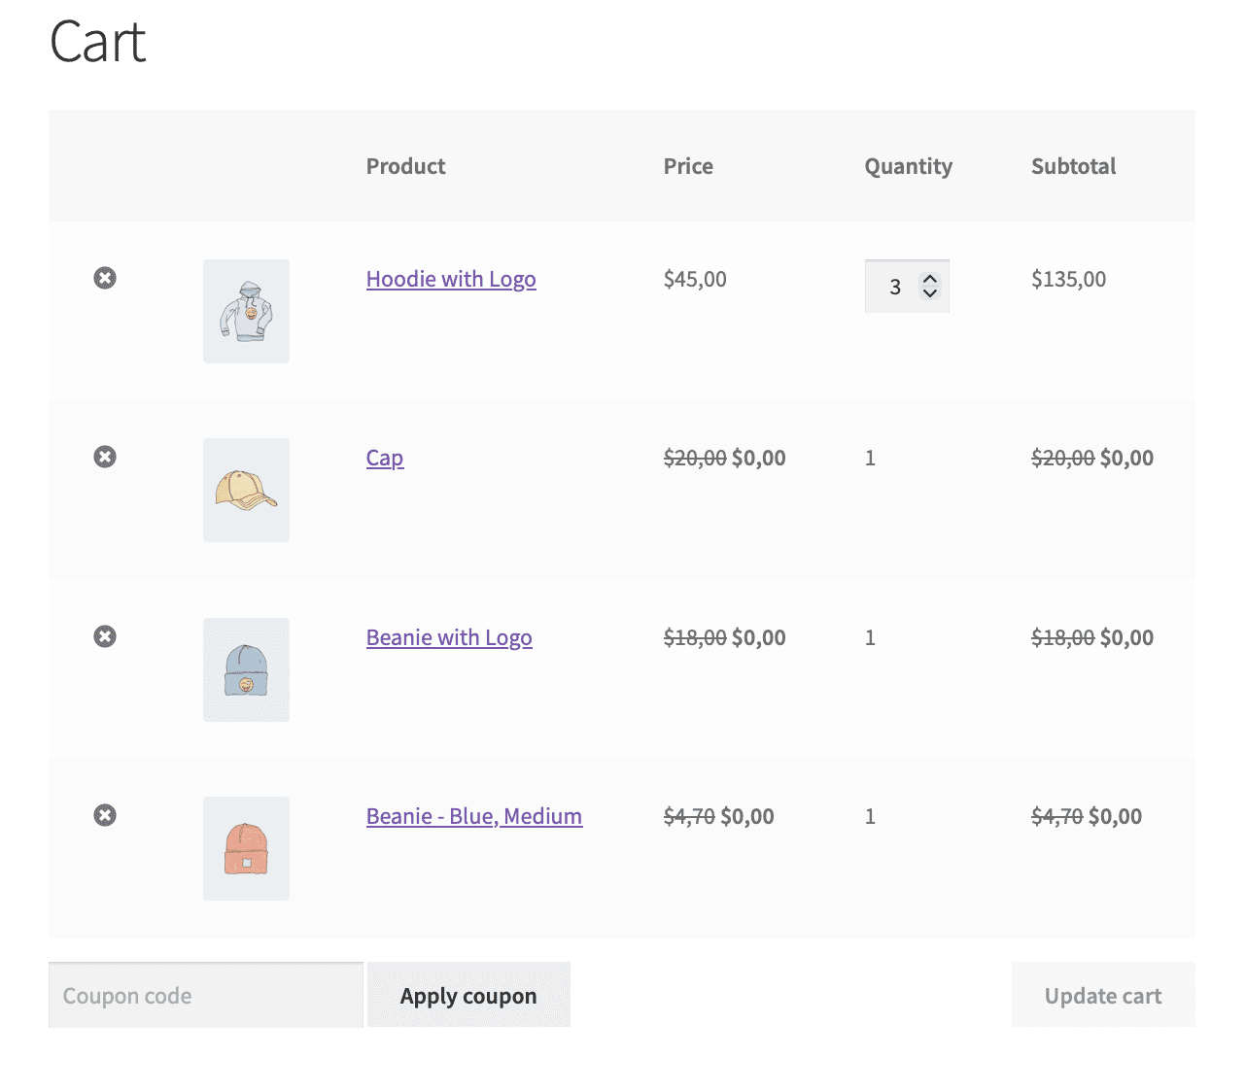This screenshot has height=1092, width=1246.
Task: Click the Coupon code input field
Action: click(x=205, y=995)
